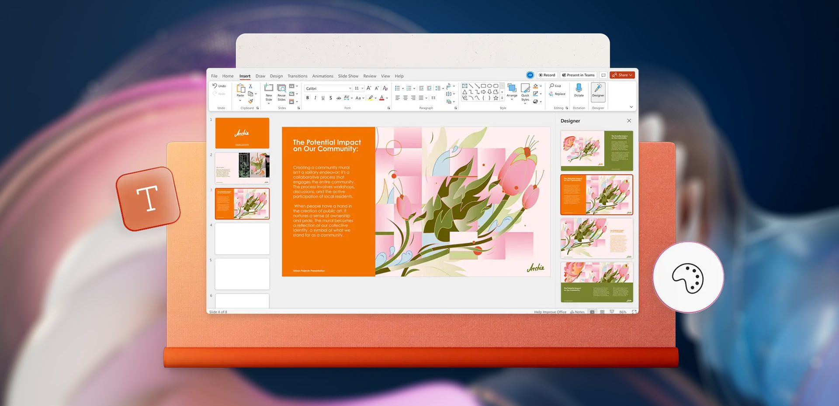Click the Undo arrow icon
839x406 pixels.
[x=215, y=86]
